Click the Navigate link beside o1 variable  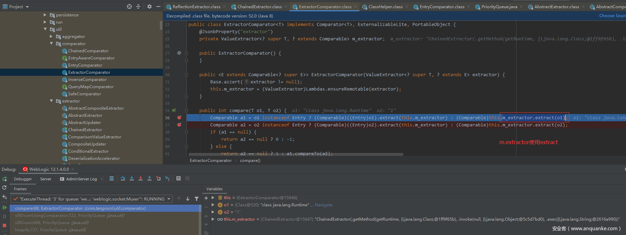click(x=323, y=205)
